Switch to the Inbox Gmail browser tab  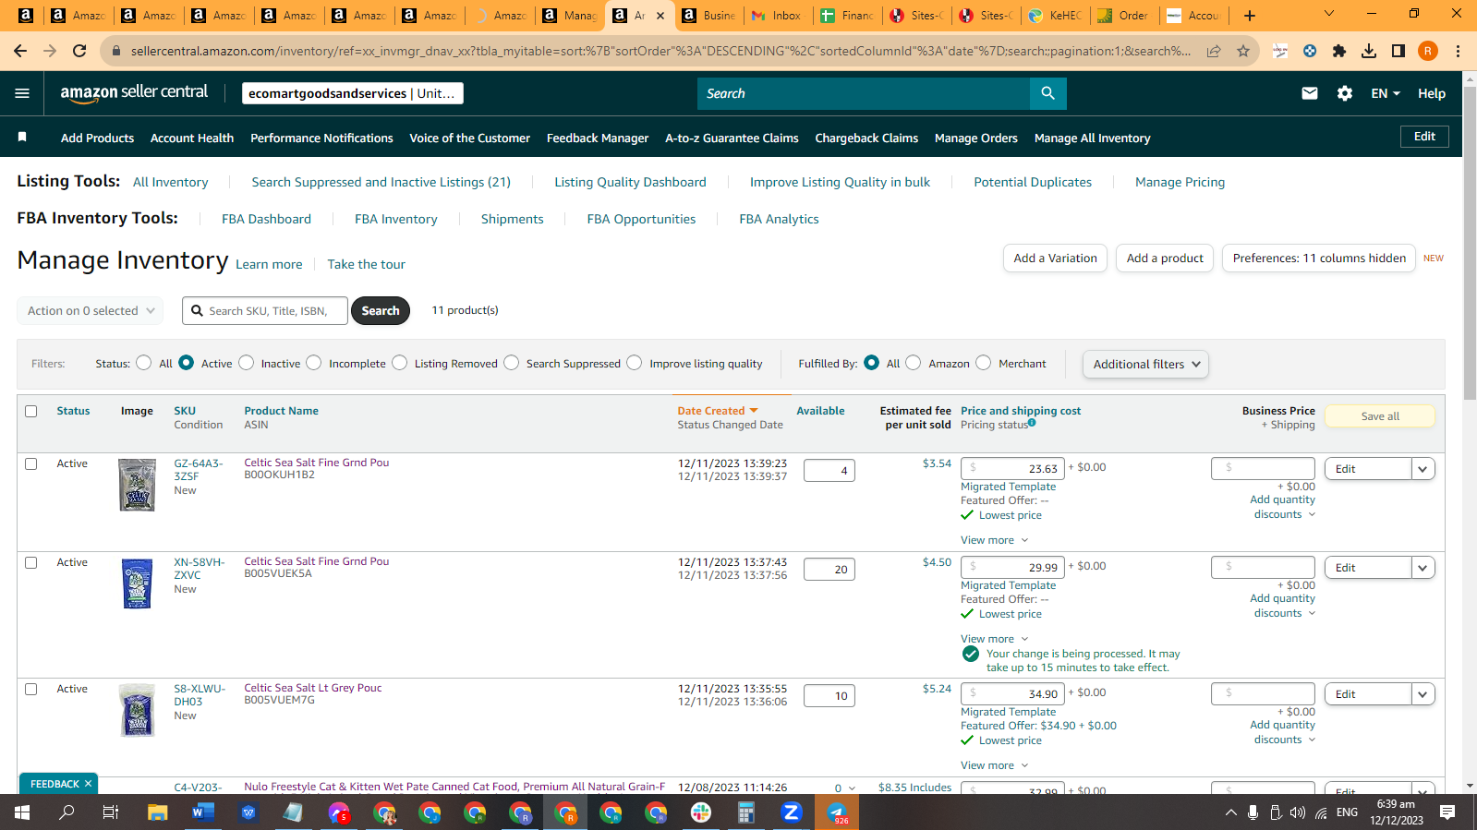tap(778, 15)
